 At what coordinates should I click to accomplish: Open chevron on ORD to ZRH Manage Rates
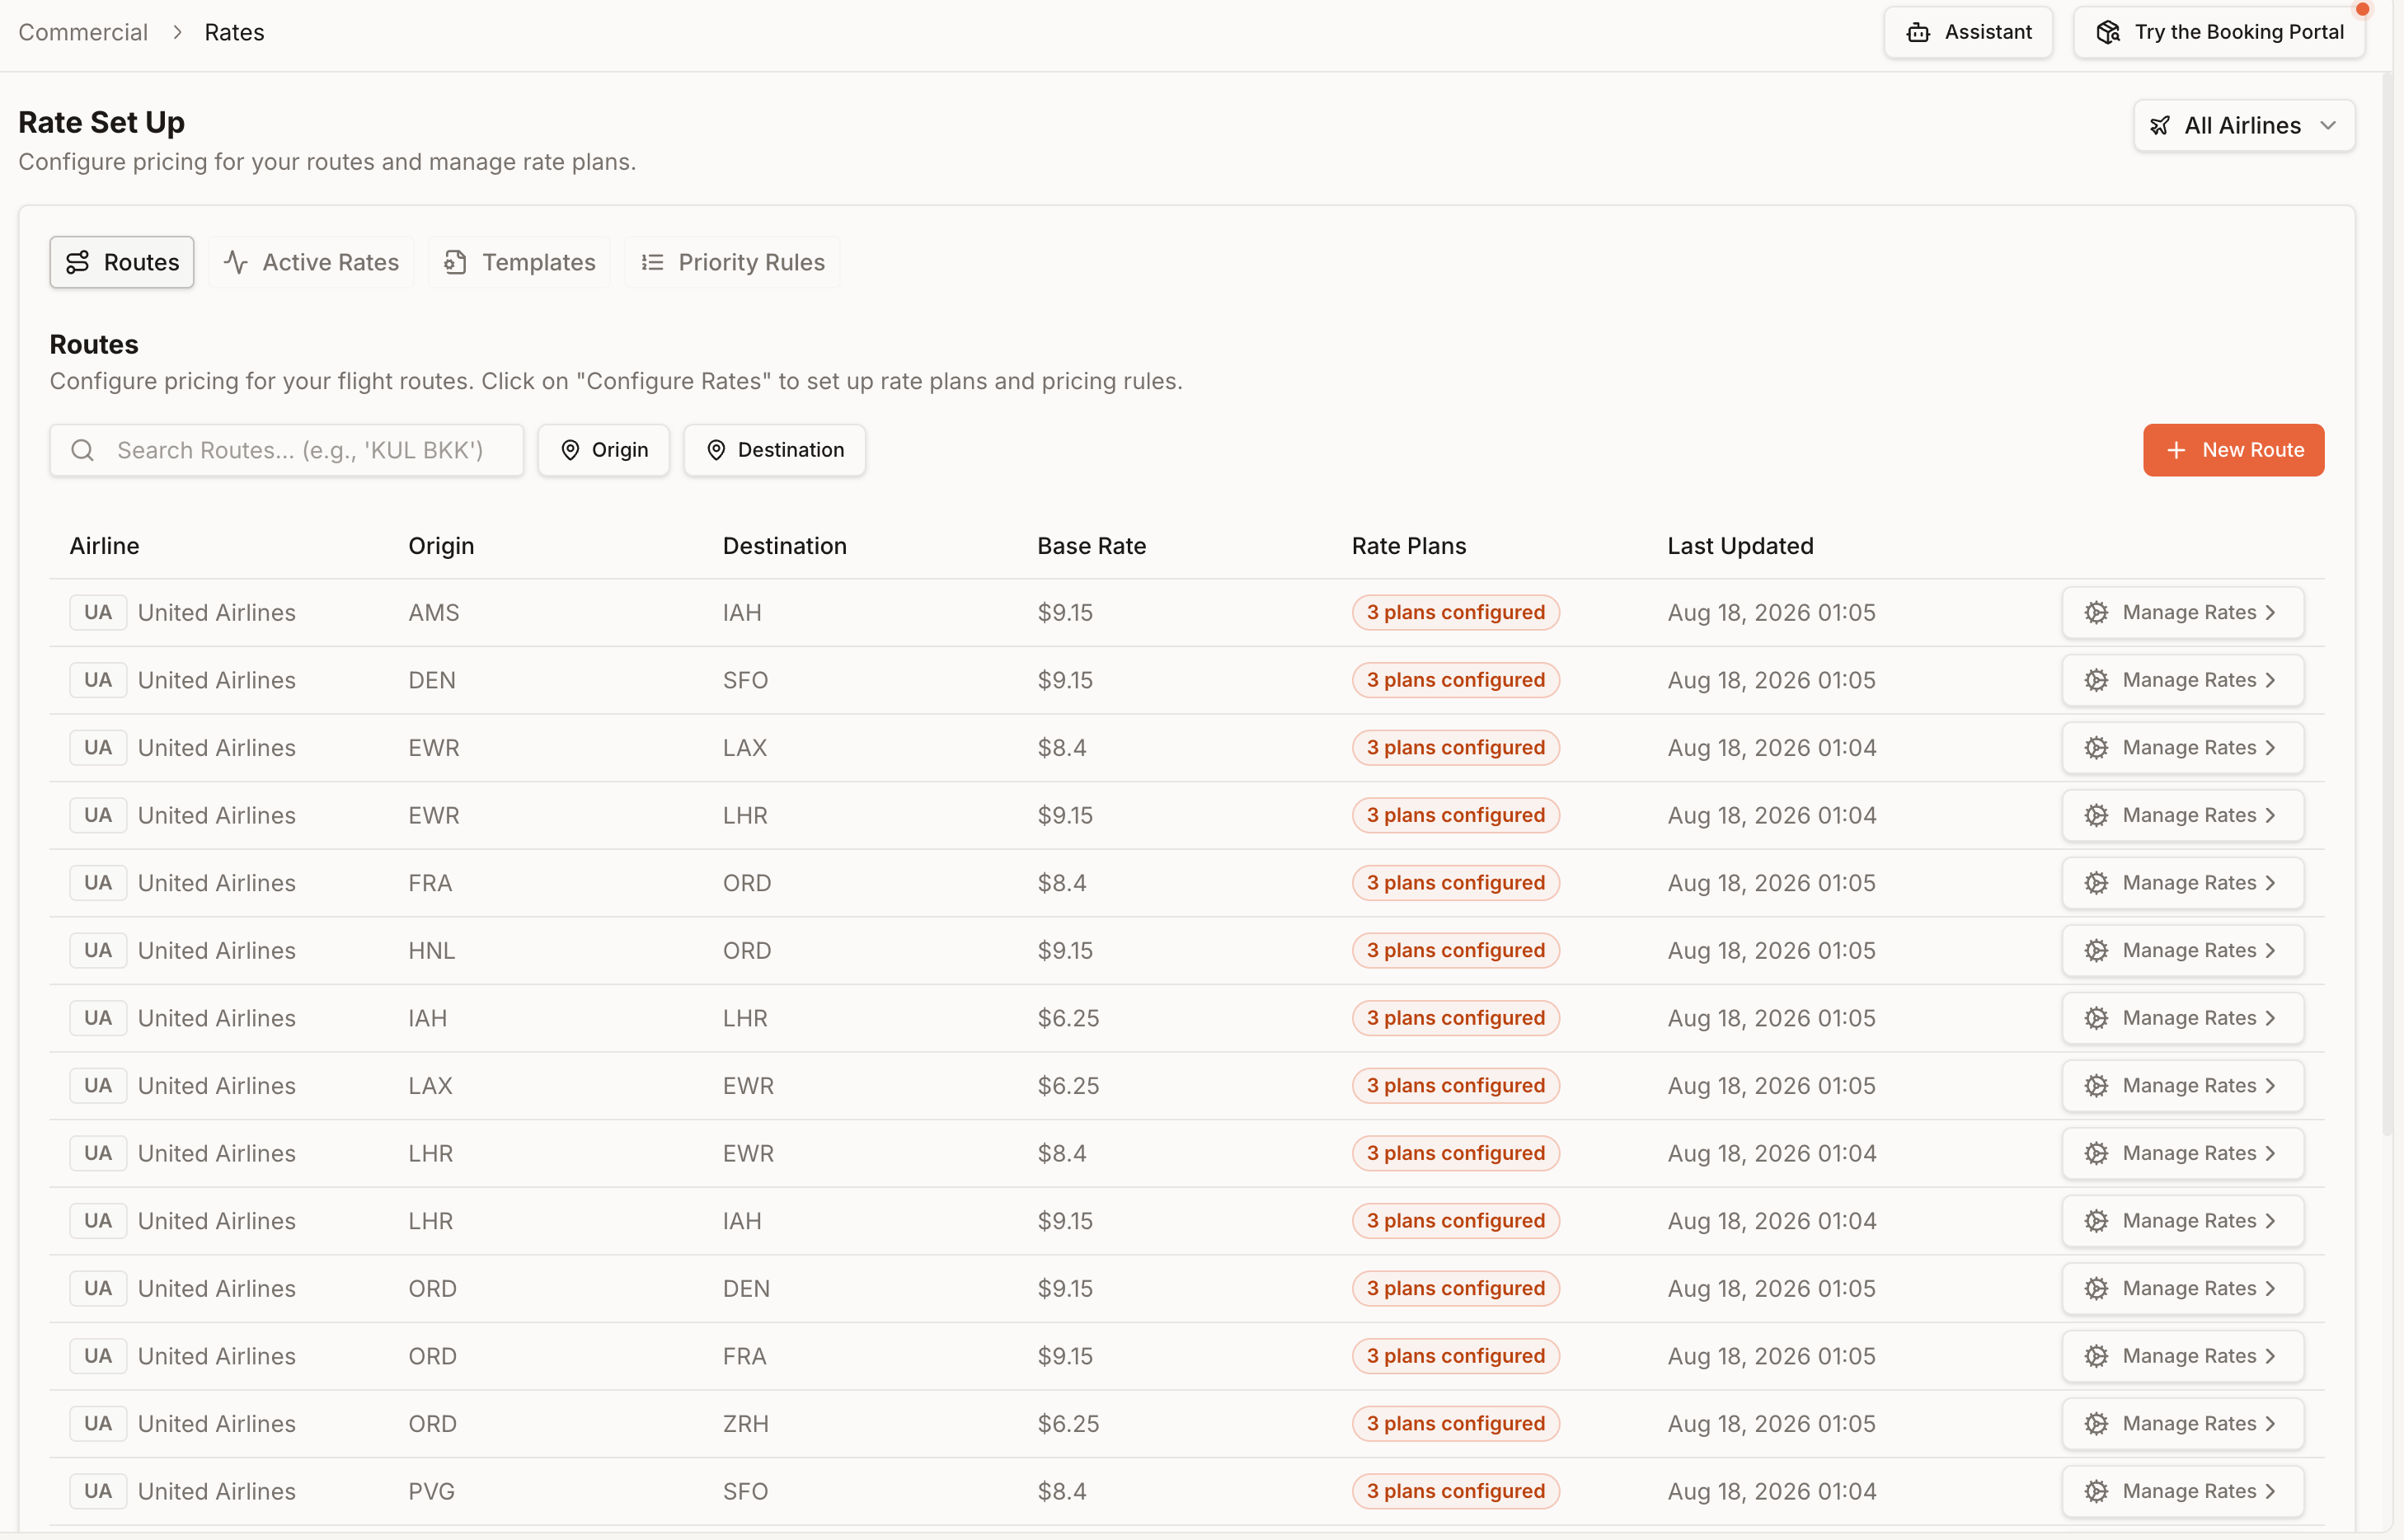(2271, 1423)
